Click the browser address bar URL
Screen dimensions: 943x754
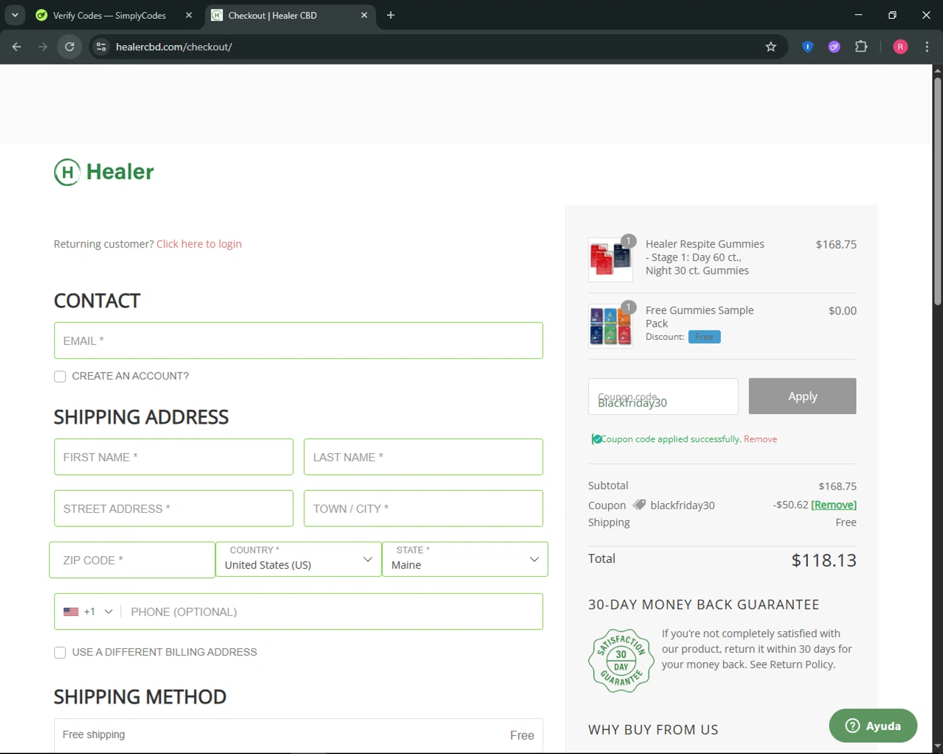(174, 46)
